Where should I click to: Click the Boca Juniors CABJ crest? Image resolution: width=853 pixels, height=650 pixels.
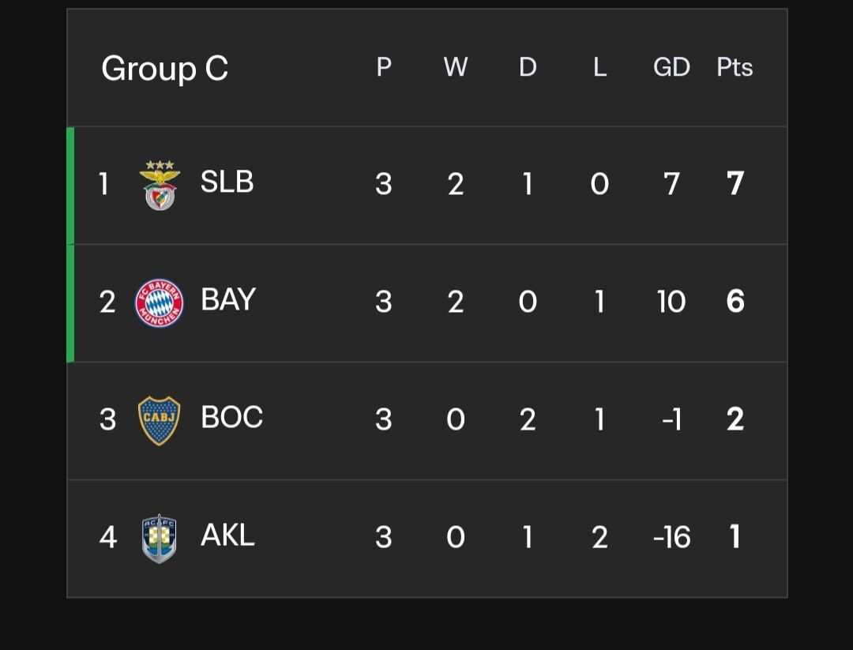160,420
